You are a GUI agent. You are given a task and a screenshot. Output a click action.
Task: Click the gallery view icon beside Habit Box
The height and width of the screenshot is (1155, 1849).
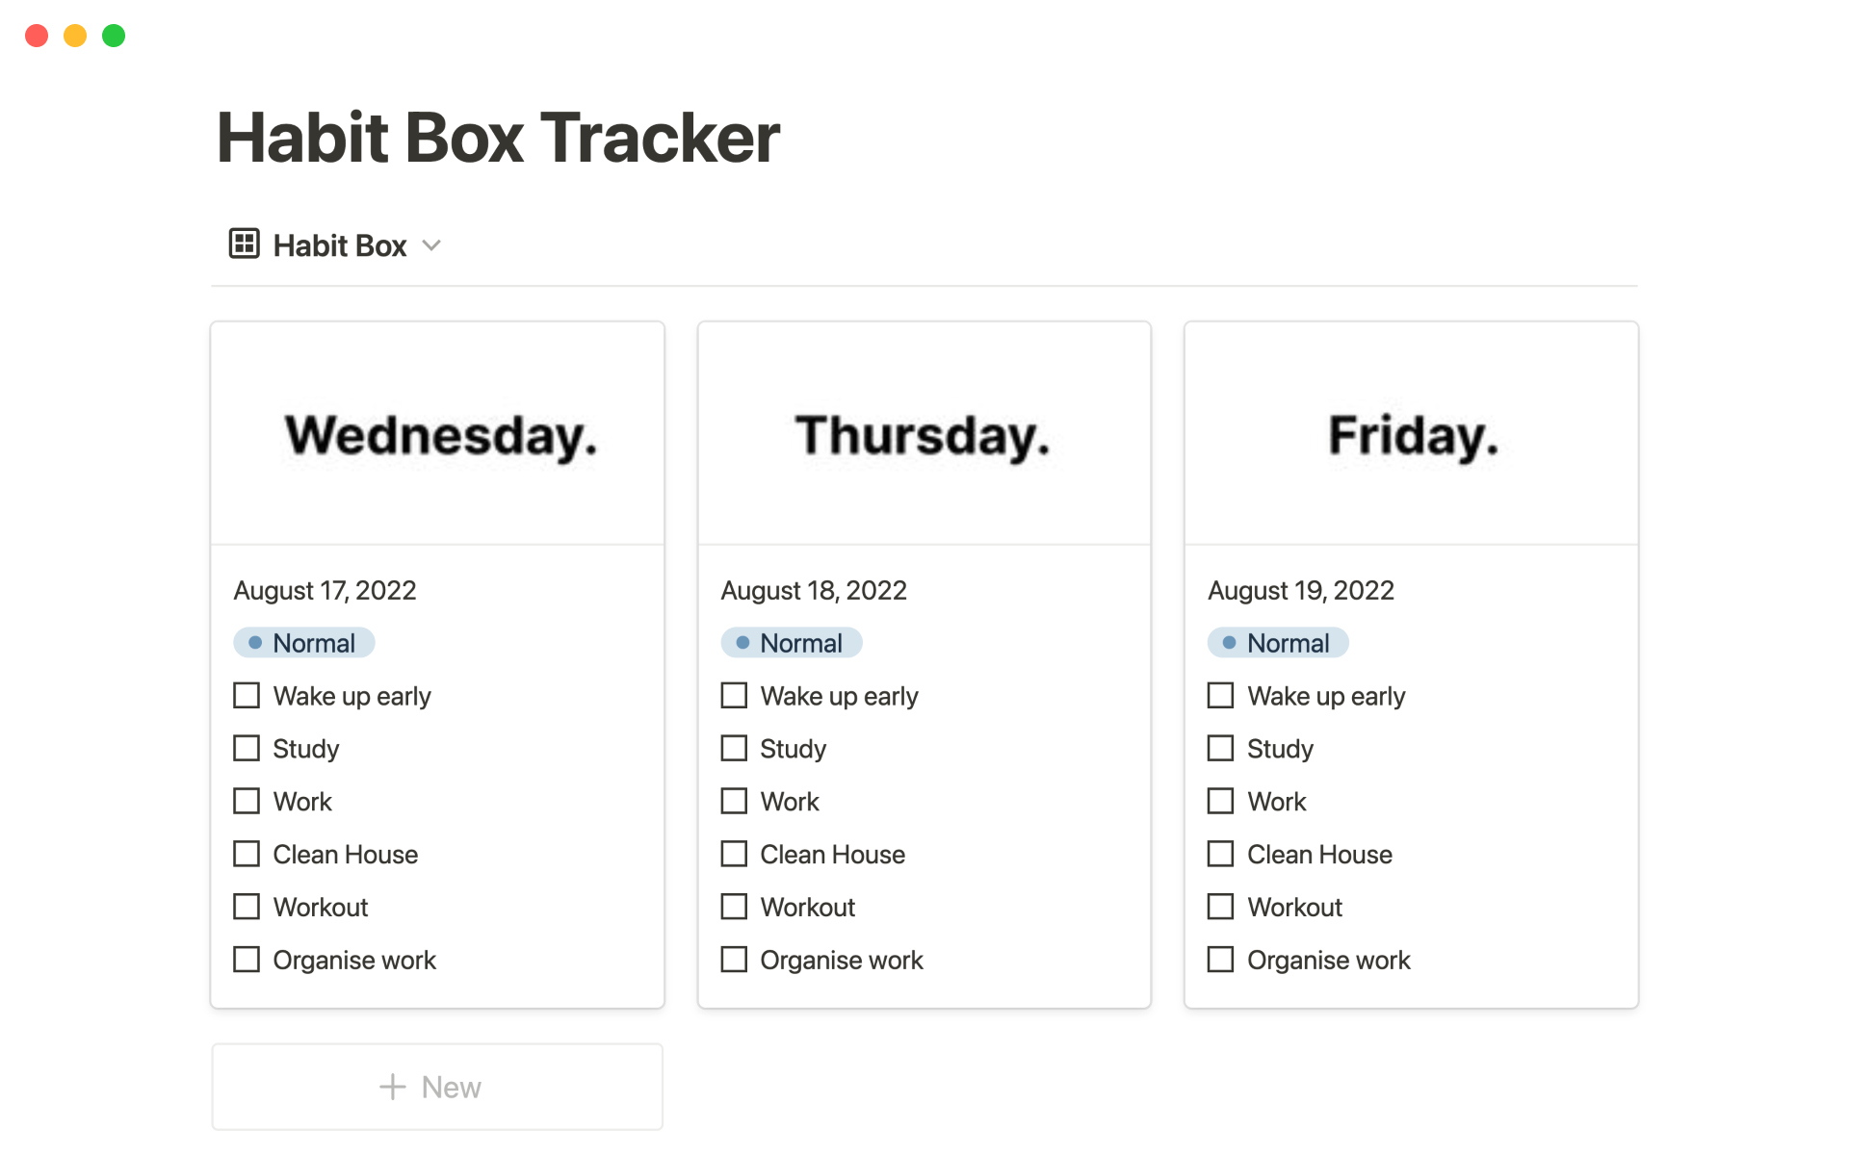tap(244, 244)
